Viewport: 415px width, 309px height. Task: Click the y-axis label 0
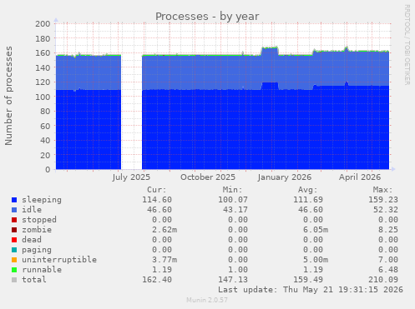[48, 170]
